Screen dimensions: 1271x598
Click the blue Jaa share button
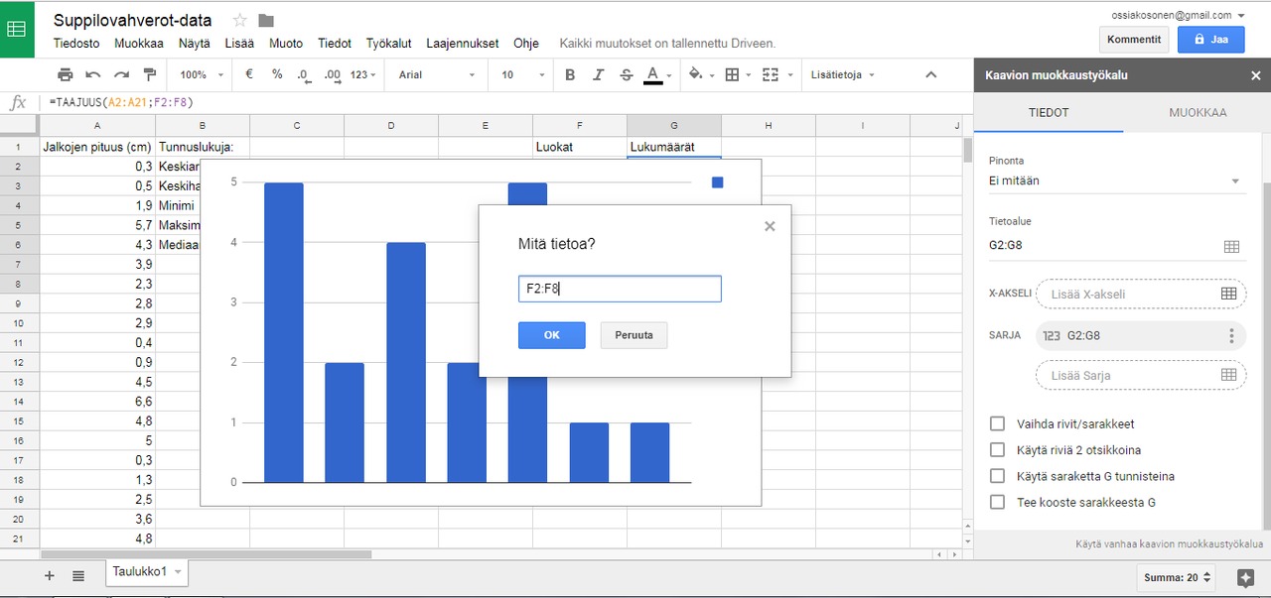tap(1210, 40)
